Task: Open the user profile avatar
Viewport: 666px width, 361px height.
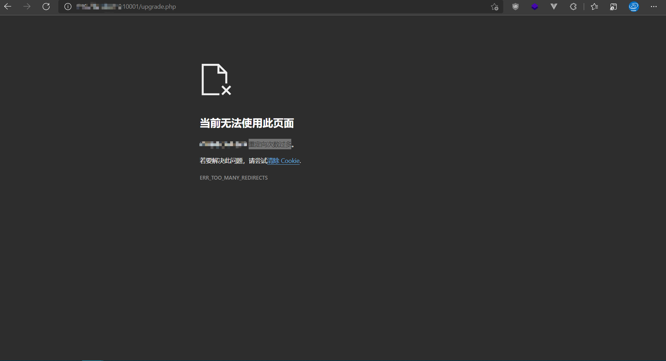Action: (634, 7)
